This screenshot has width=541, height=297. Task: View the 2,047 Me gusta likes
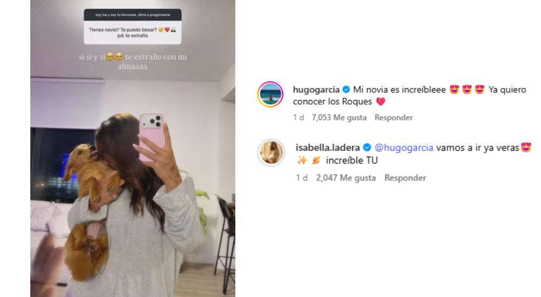coord(346,178)
